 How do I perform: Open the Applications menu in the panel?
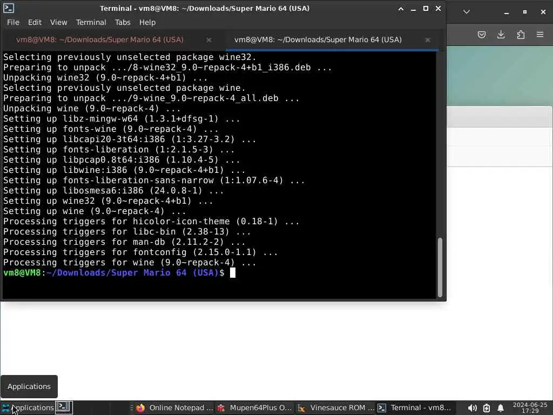[x=28, y=407]
